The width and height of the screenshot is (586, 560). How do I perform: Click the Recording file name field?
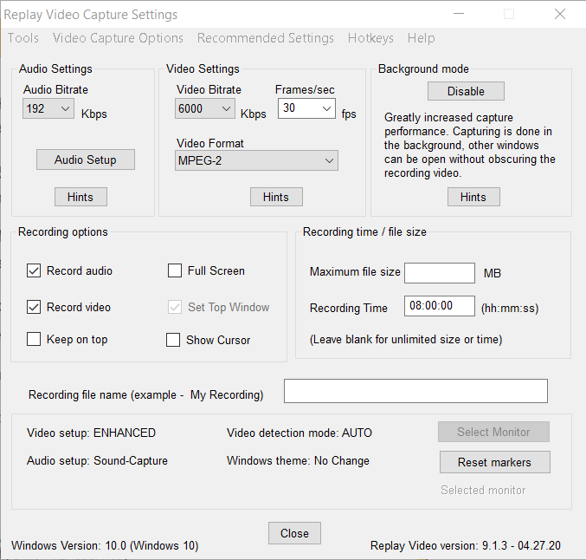[415, 391]
